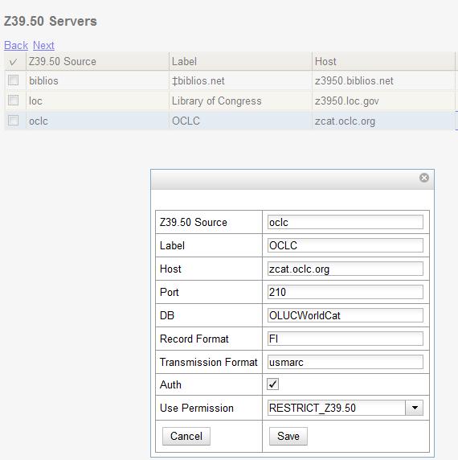The height and width of the screenshot is (460, 458).
Task: Follow the Back link
Action: click(16, 45)
